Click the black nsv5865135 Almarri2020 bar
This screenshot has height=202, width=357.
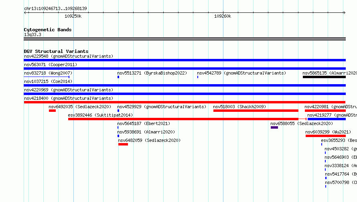click(x=324, y=77)
